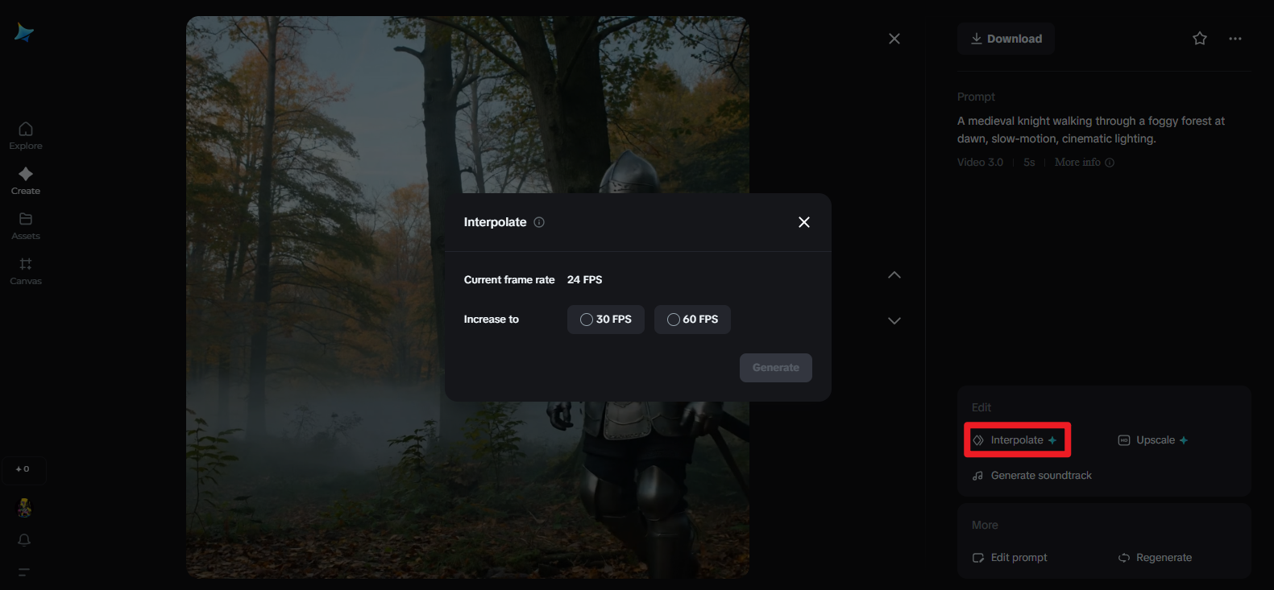
Task: Click the sidebar collapse menu icon
Action: [24, 572]
